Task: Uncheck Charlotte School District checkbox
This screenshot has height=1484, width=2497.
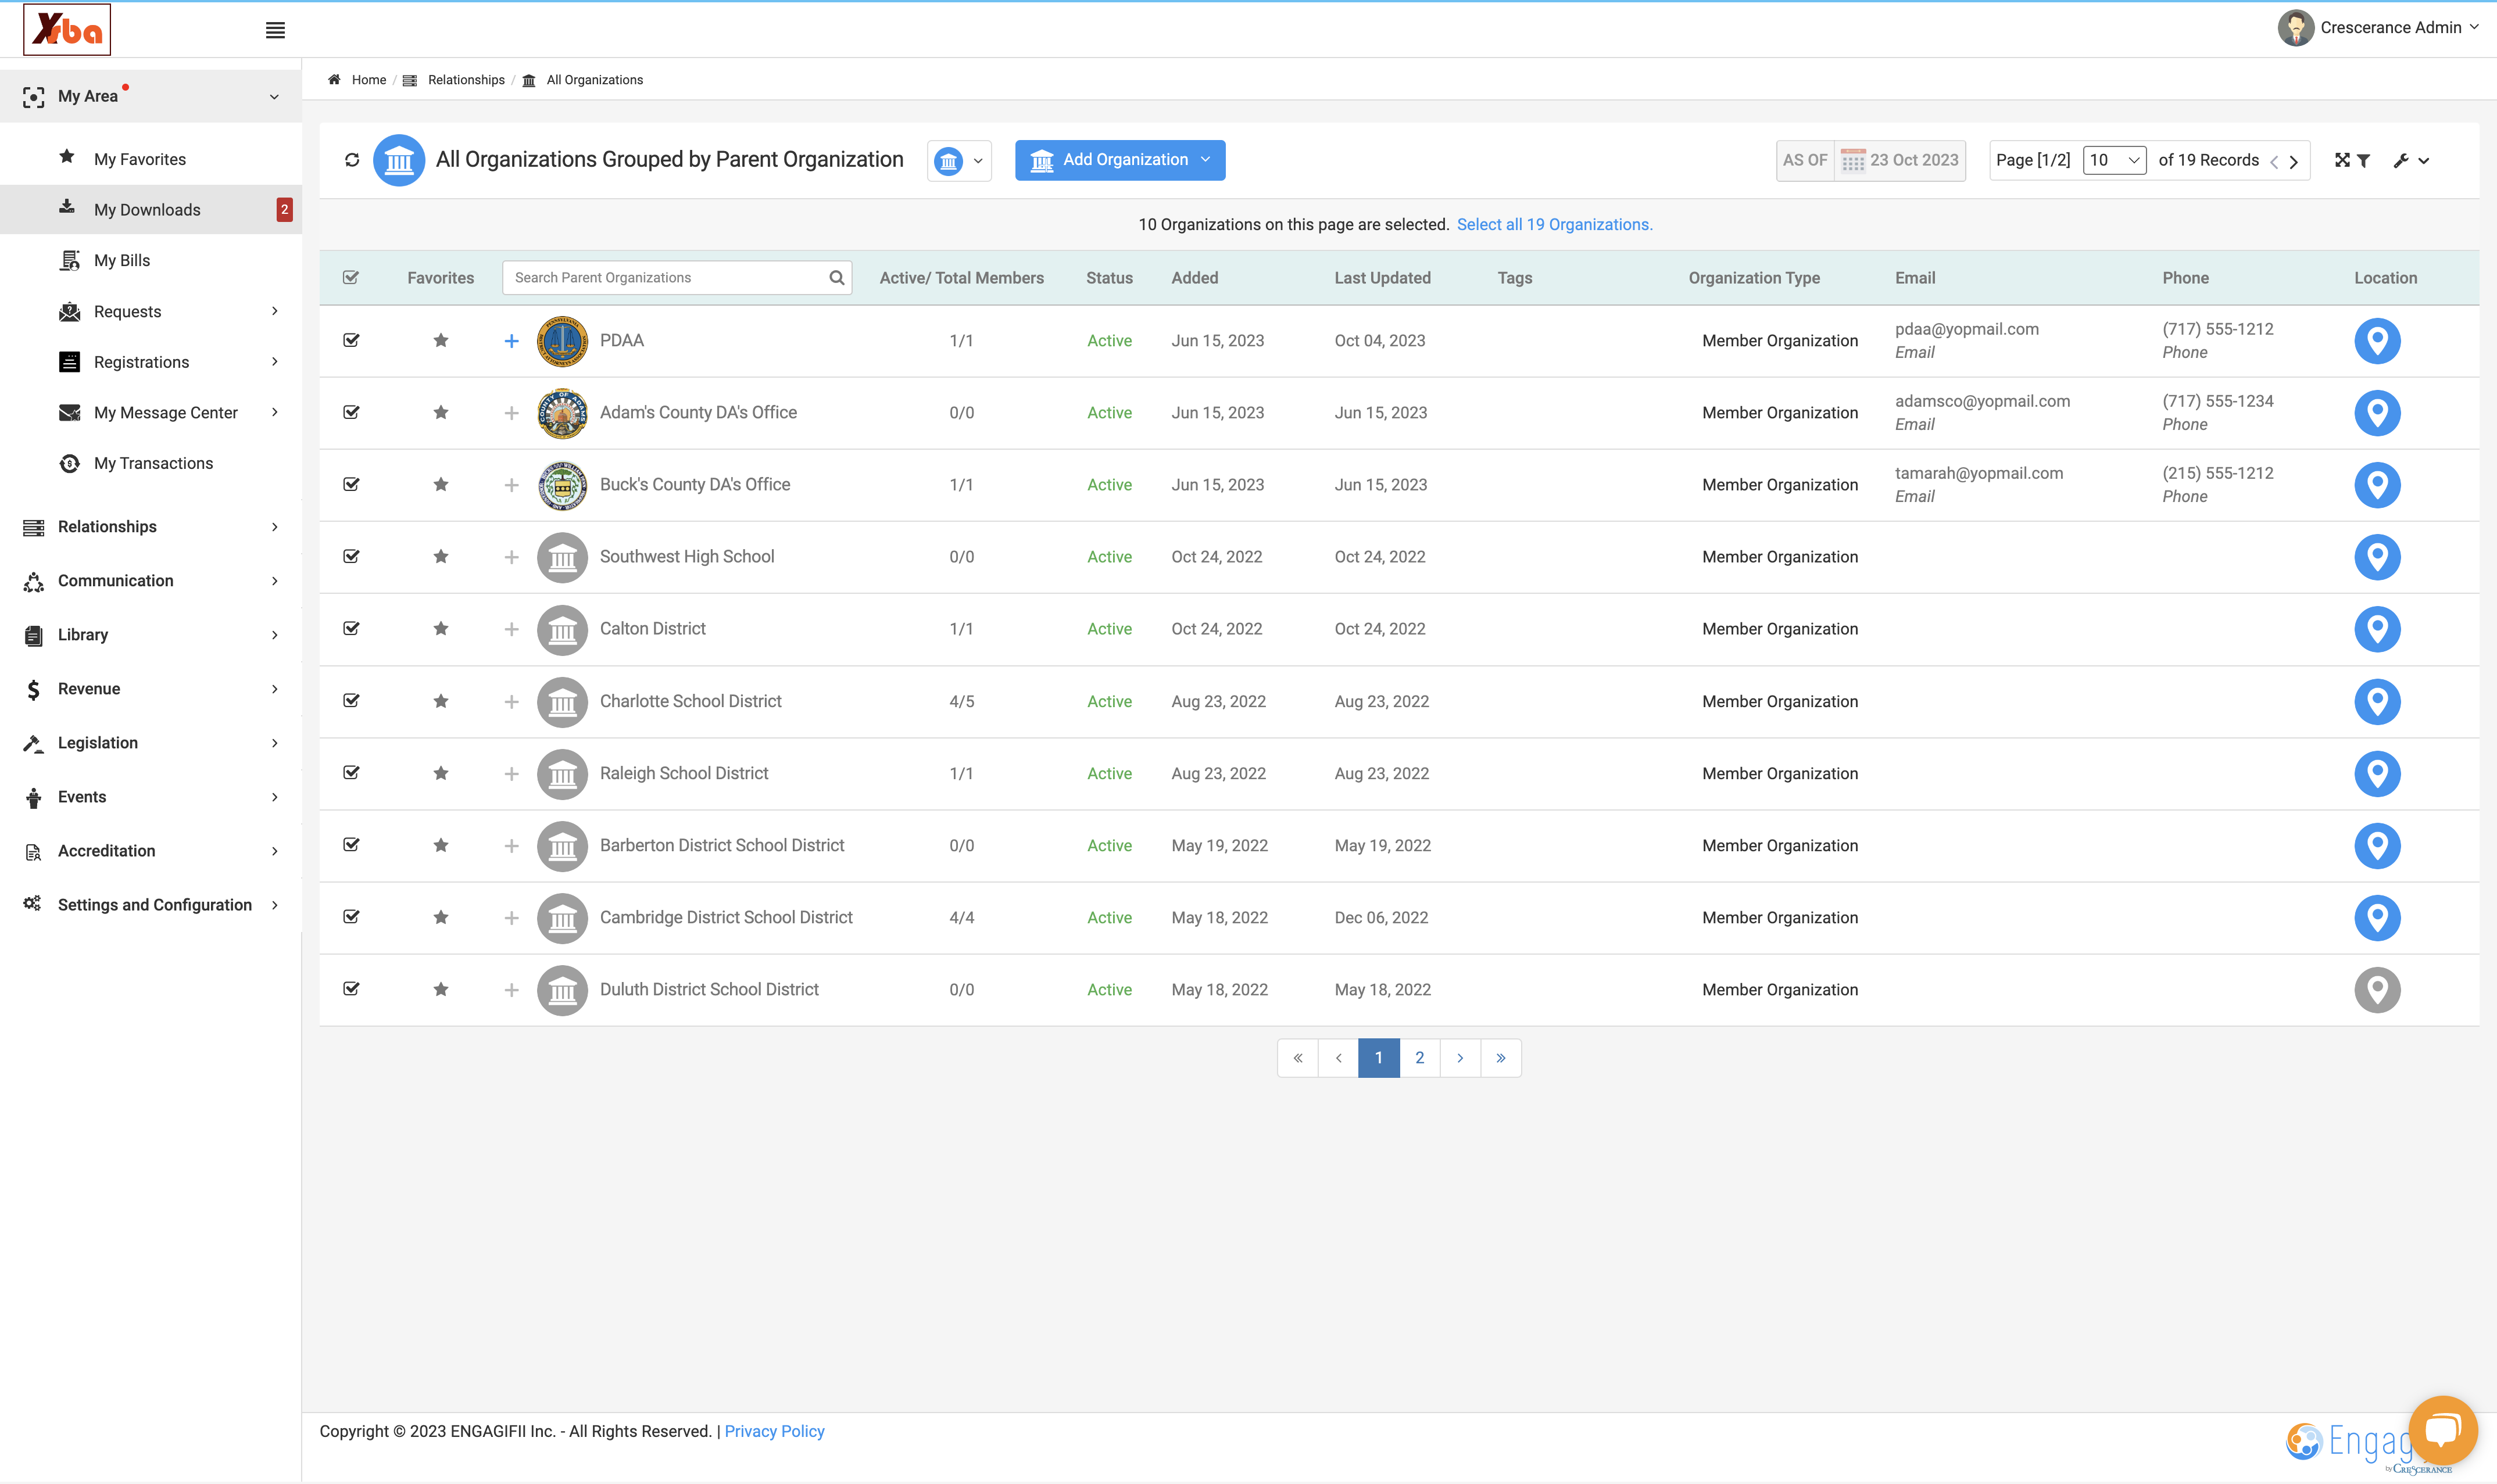Action: pyautogui.click(x=351, y=700)
